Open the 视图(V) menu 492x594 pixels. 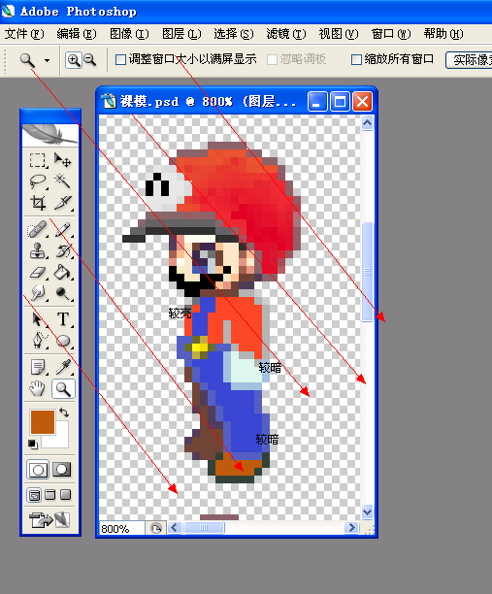(339, 34)
